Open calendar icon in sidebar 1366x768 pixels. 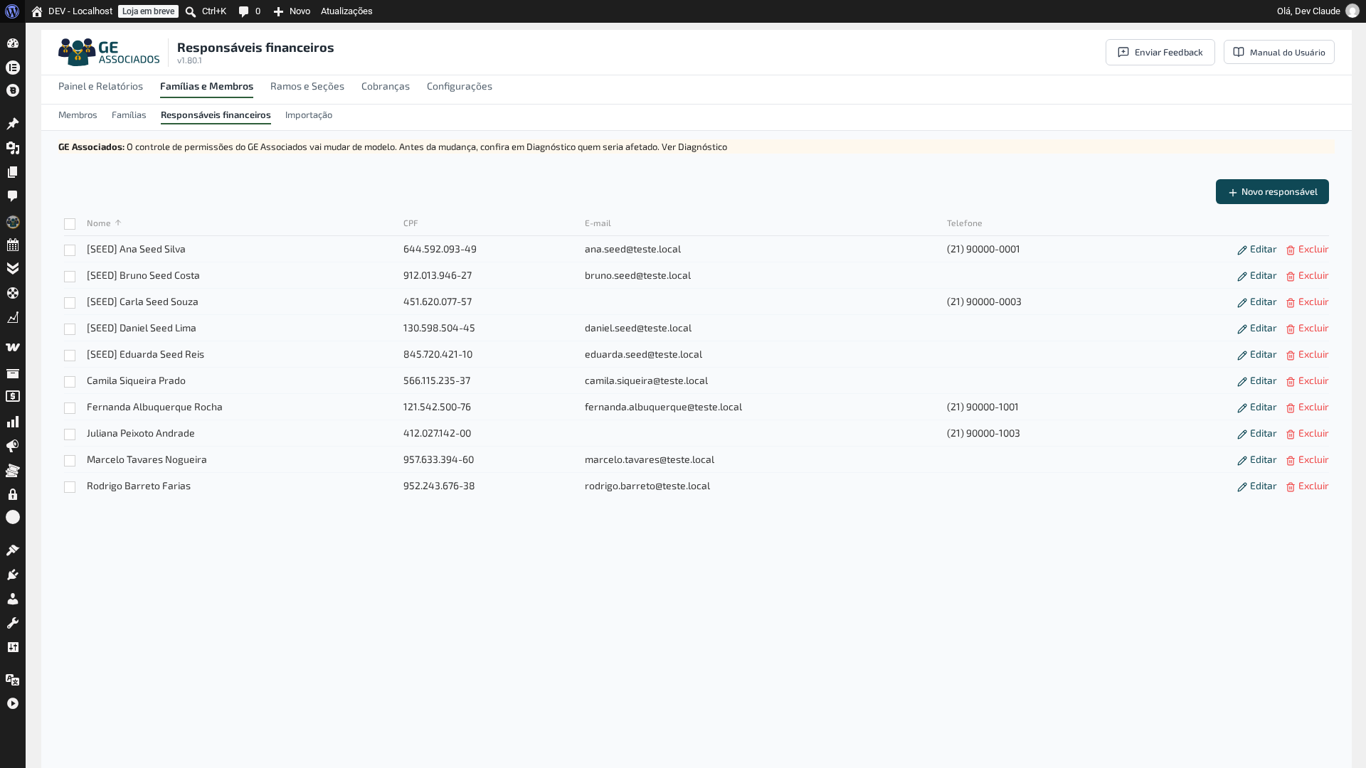13,245
